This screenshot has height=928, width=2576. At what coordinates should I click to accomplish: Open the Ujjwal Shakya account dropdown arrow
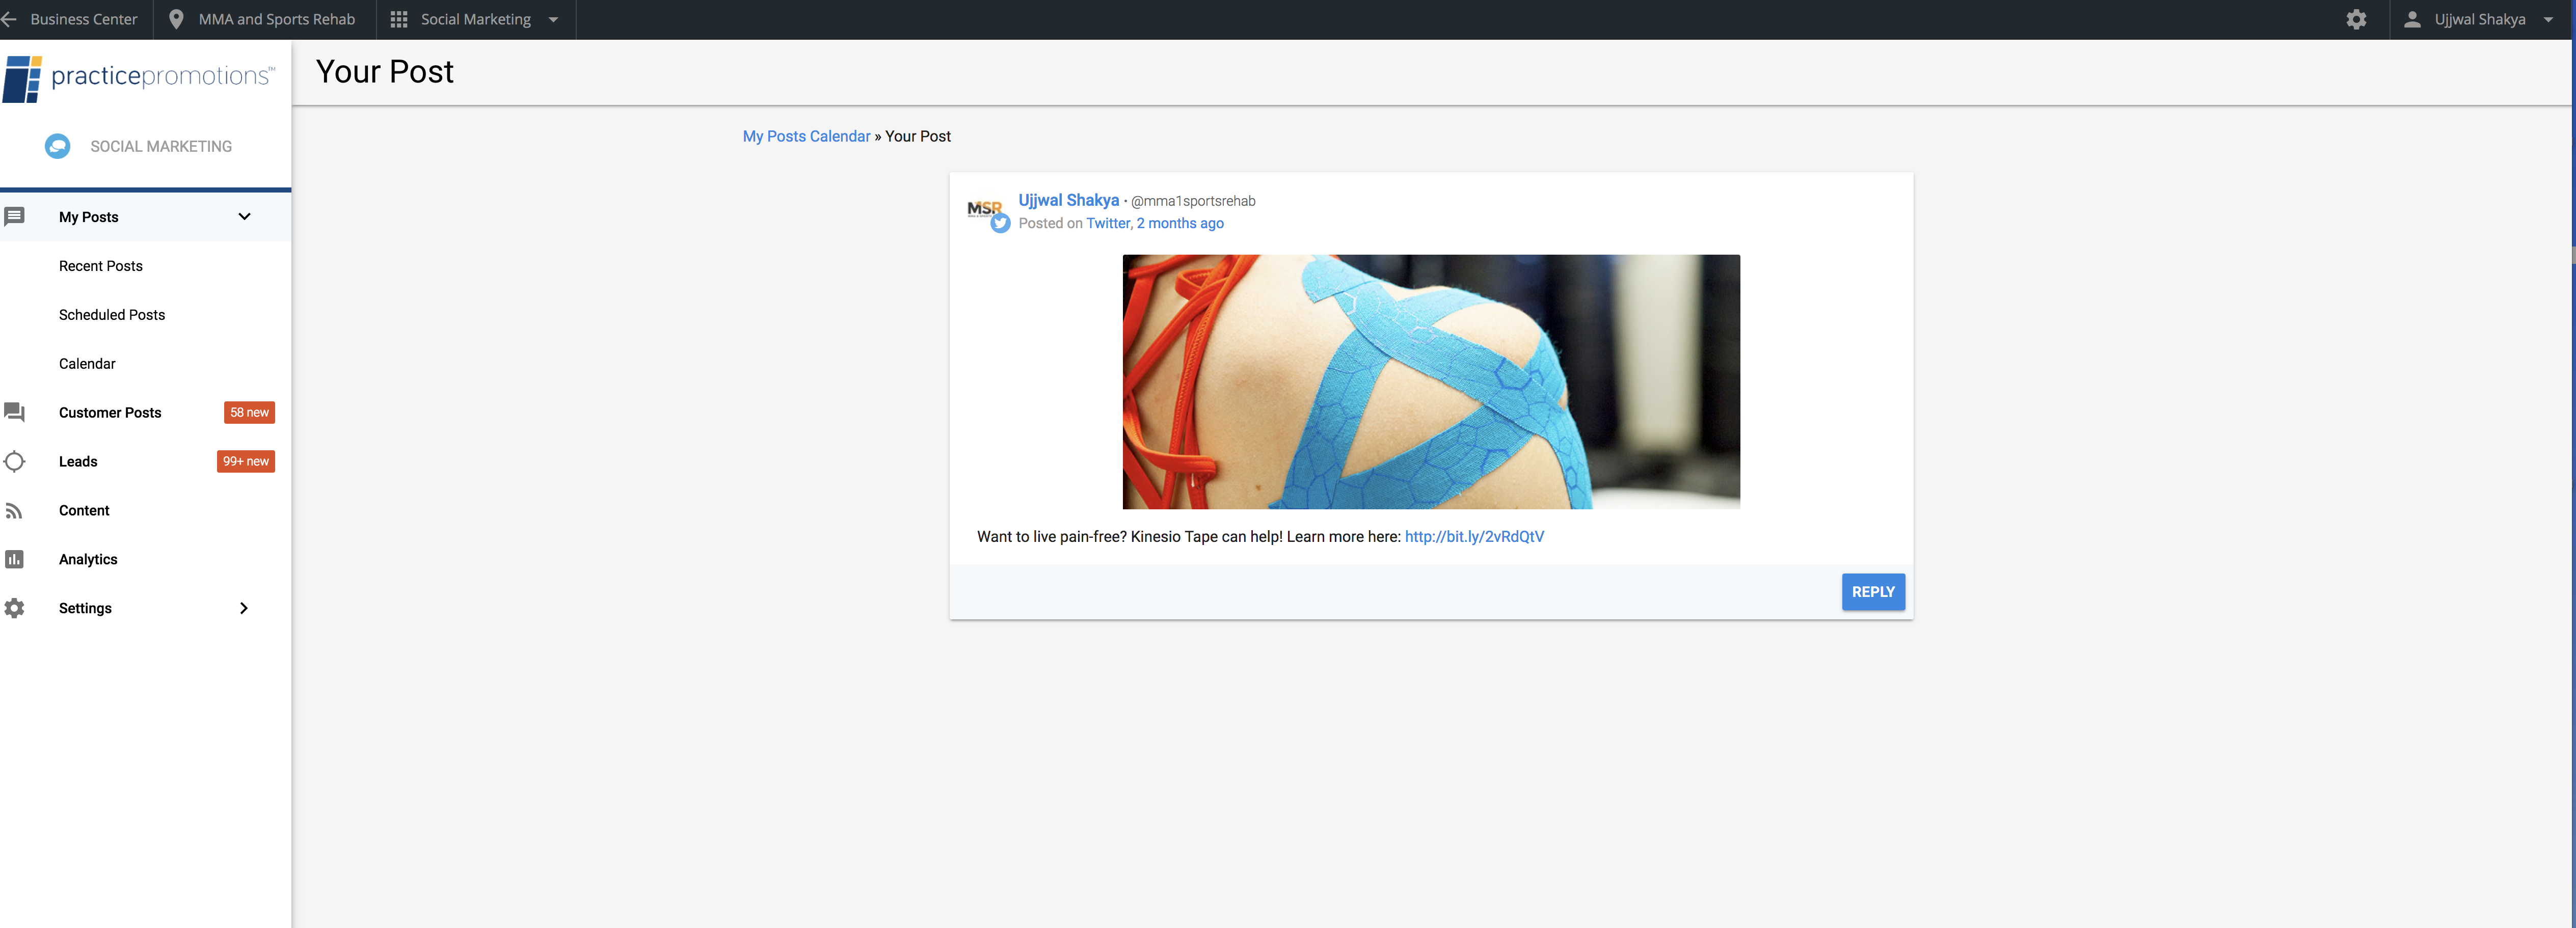pos(2548,19)
